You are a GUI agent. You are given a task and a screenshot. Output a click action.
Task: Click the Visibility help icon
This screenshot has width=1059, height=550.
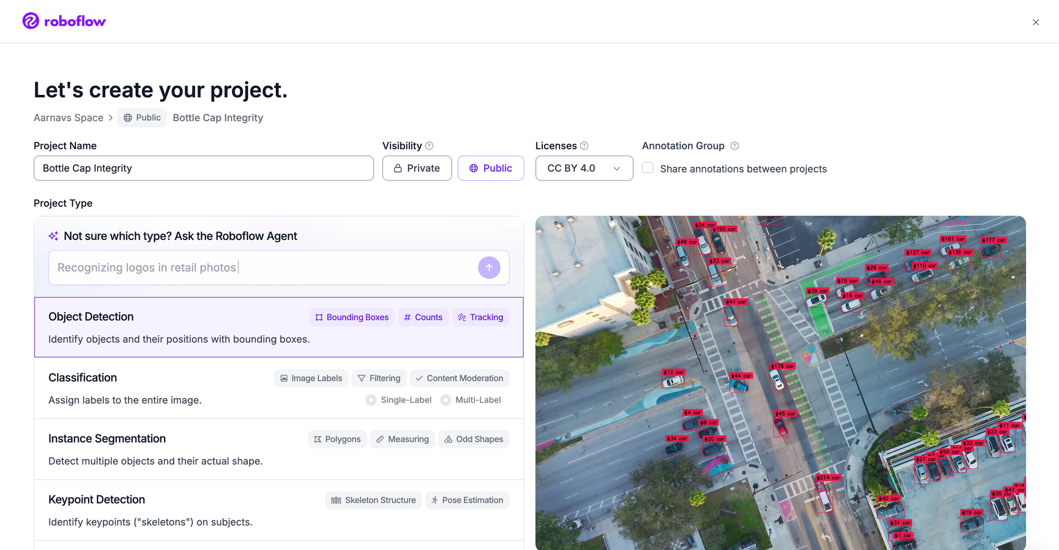click(429, 146)
